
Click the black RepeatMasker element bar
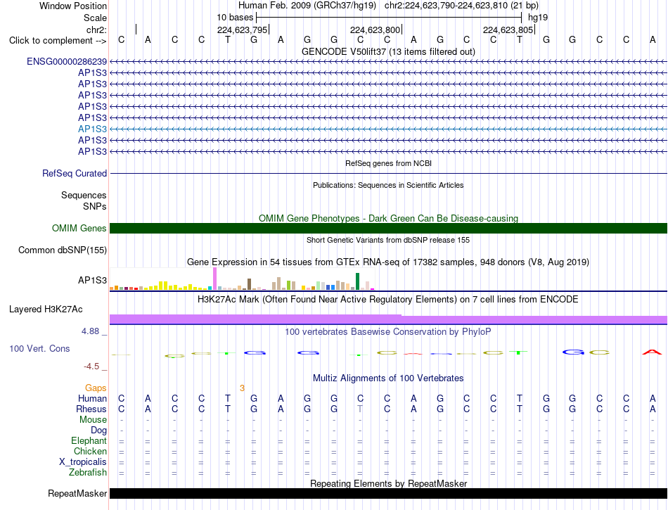(x=388, y=493)
